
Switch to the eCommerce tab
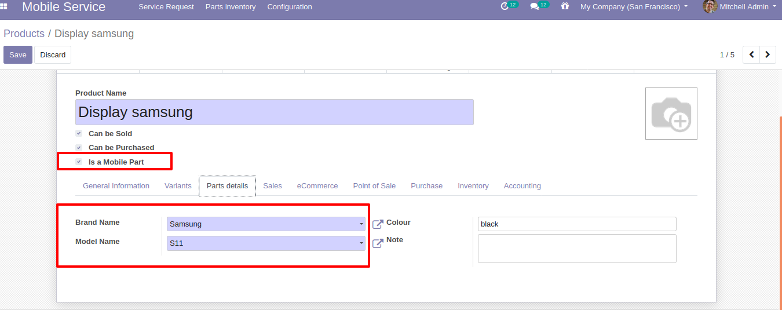[x=317, y=186]
